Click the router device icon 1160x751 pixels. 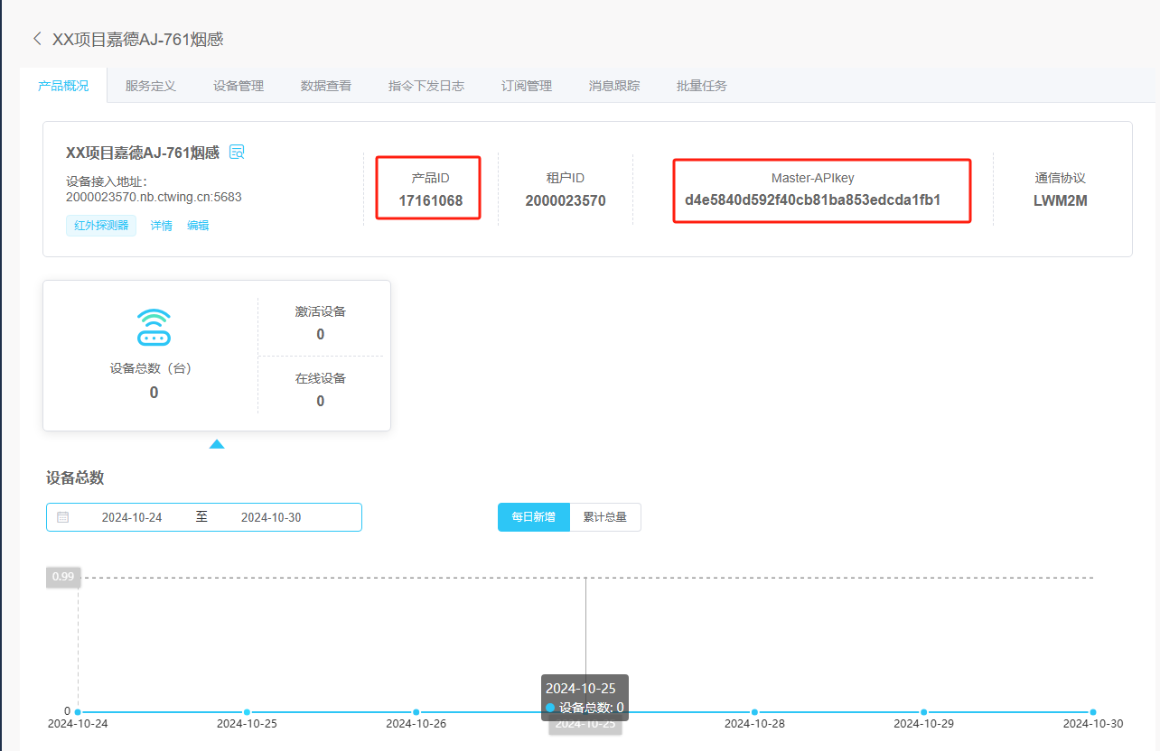(154, 328)
